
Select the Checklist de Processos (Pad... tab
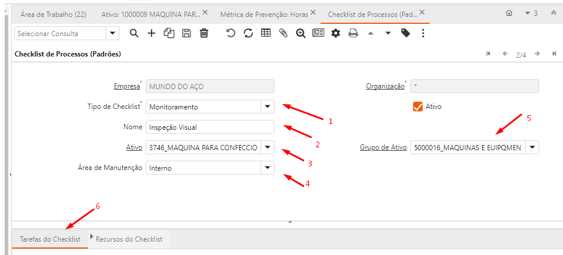tap(372, 15)
